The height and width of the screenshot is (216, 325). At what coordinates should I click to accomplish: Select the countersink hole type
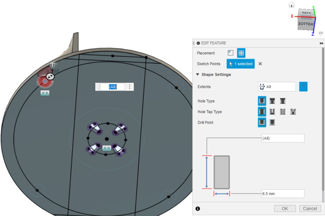click(283, 101)
